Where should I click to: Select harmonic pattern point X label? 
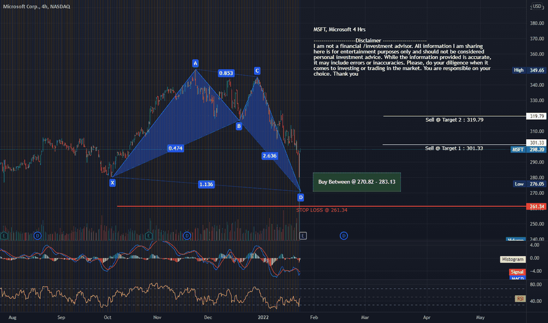click(x=112, y=183)
